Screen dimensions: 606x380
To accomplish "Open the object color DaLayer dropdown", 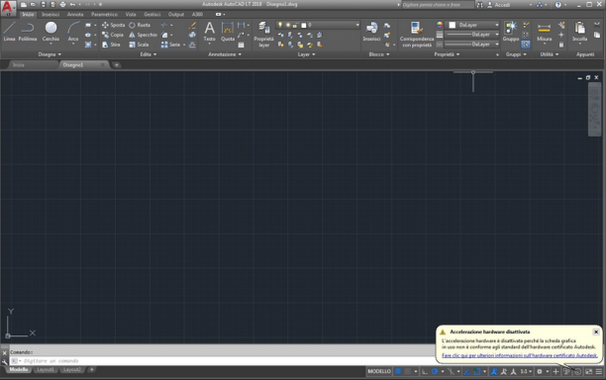I will click(473, 25).
